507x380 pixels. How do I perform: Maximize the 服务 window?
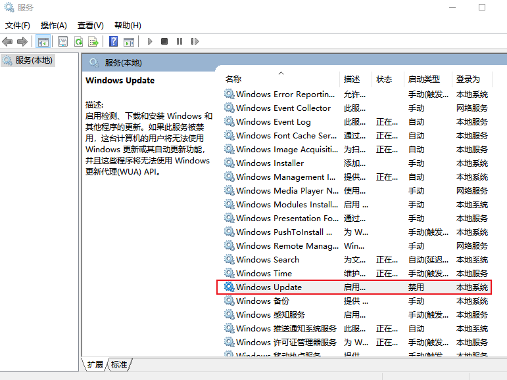click(x=482, y=7)
